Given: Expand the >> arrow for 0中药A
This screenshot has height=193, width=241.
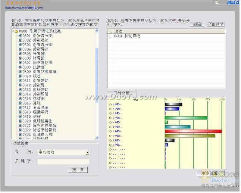Looking at the screenshot, I should [x=110, y=104].
